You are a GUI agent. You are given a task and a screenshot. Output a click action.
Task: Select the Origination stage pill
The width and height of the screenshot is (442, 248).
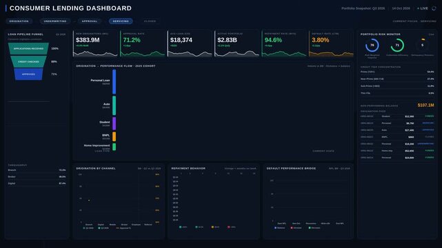(19, 21)
